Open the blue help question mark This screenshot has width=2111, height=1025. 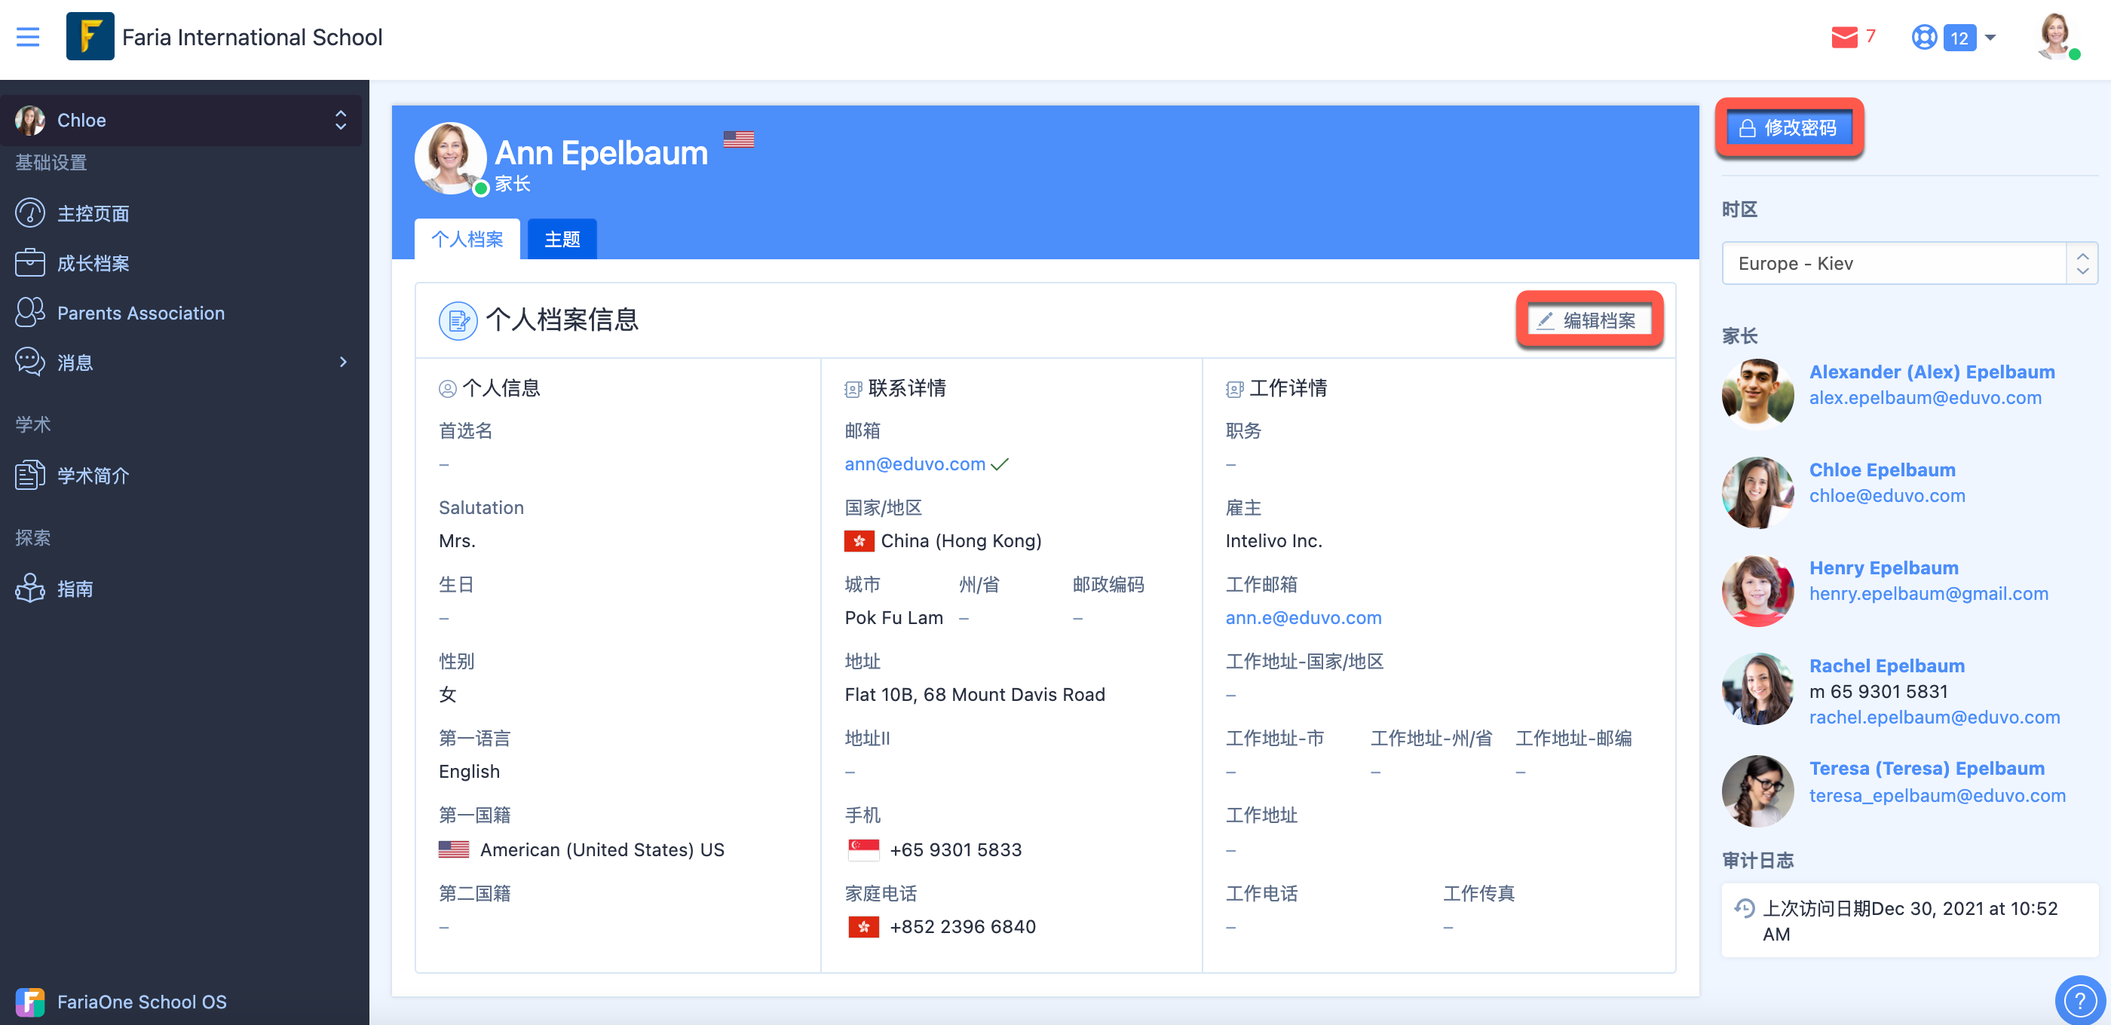point(2079,999)
